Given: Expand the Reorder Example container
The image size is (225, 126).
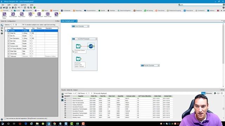Looking at the screenshot, I should (159, 65).
